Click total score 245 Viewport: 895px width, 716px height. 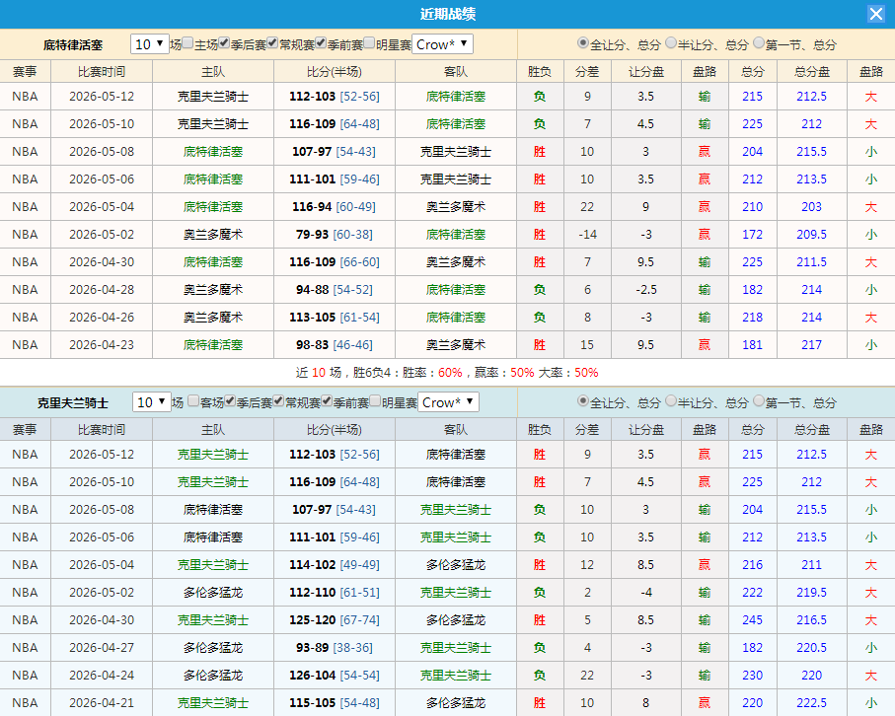tap(752, 620)
